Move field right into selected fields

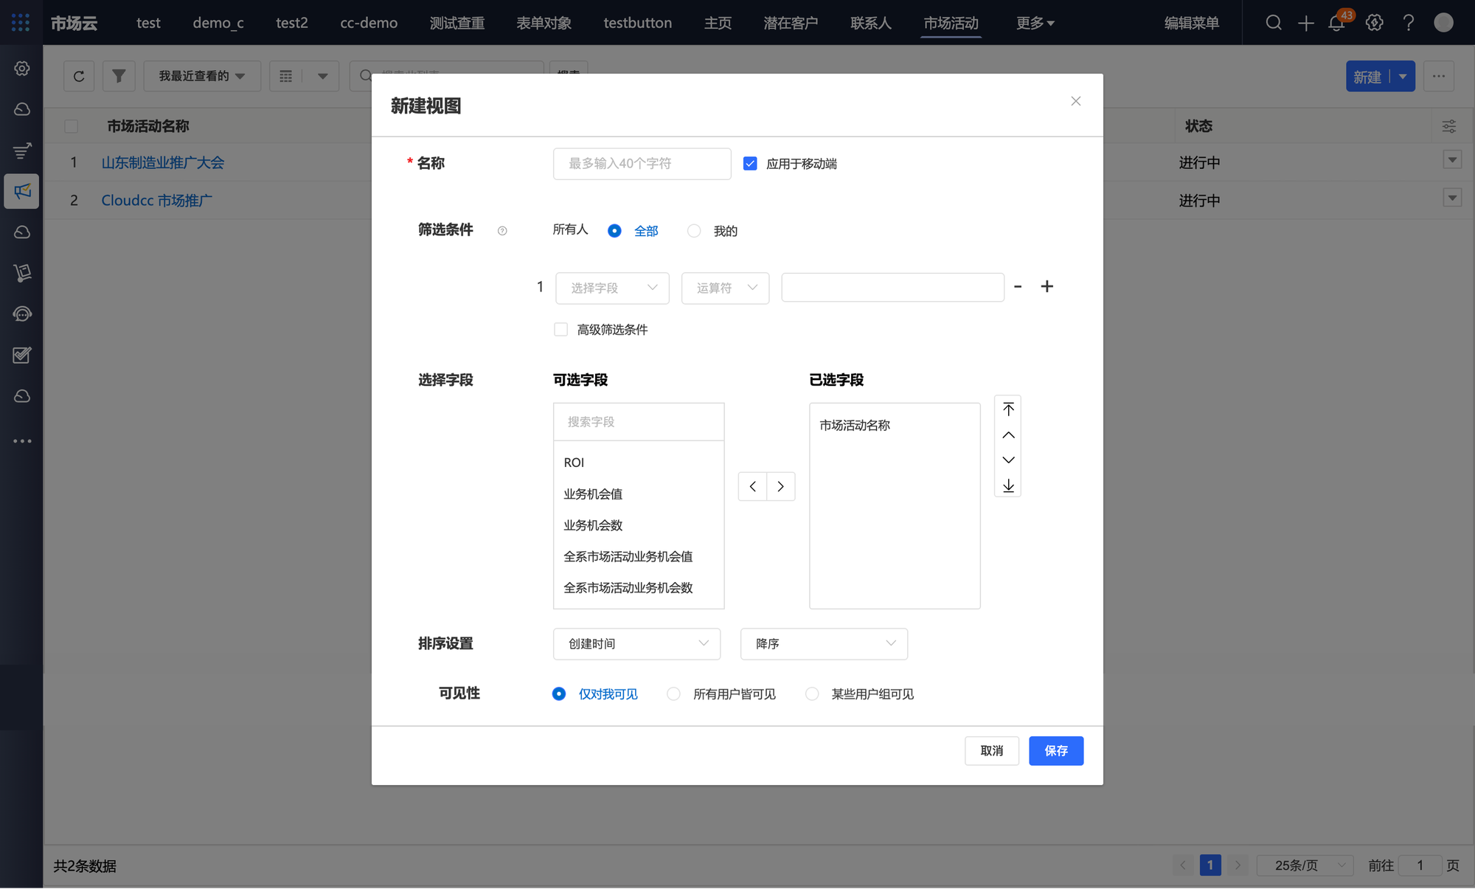click(x=780, y=487)
